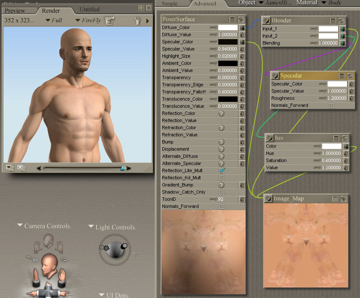Click the black Ambient_Color swatch
This screenshot has height=298, width=360.
(x=228, y=63)
